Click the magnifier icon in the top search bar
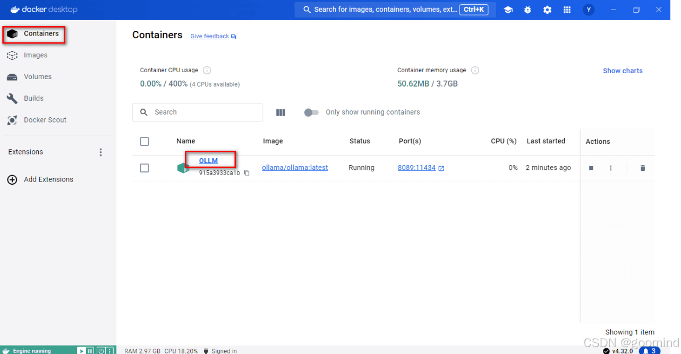 pos(307,10)
